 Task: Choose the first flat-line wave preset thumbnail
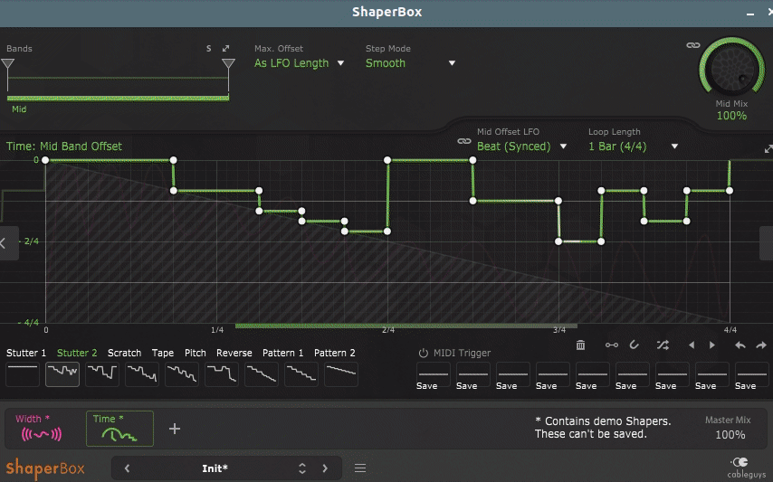point(23,374)
